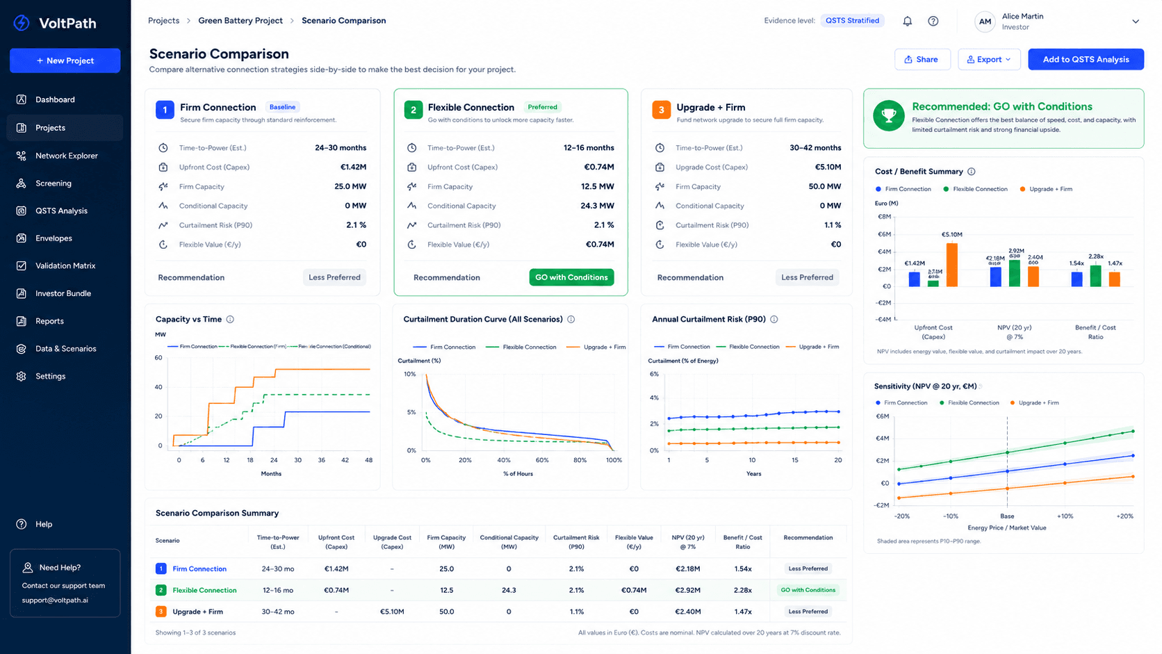The width and height of the screenshot is (1162, 654).
Task: Click info icon beside Curtailment Duration Curve
Action: 571,320
